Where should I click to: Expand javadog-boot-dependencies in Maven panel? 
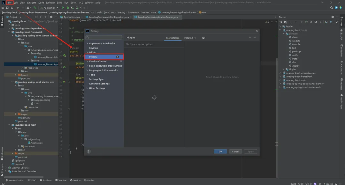click(x=280, y=73)
